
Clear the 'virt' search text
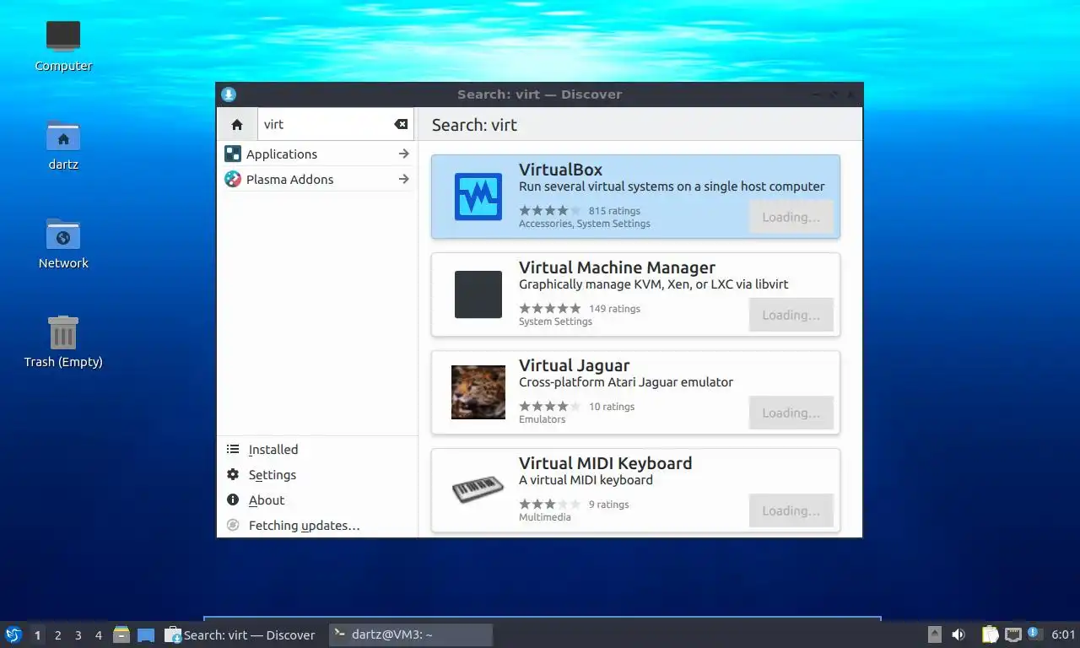401,124
